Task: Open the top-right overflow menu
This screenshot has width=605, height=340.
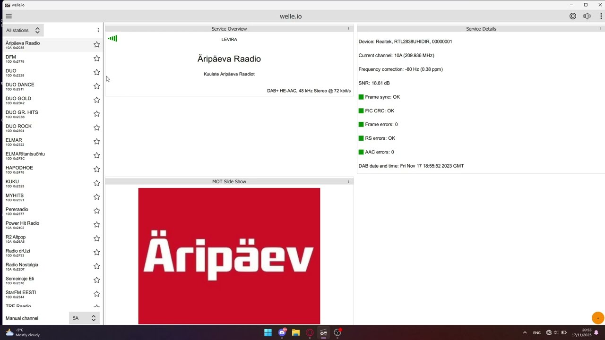Action: tap(601, 16)
